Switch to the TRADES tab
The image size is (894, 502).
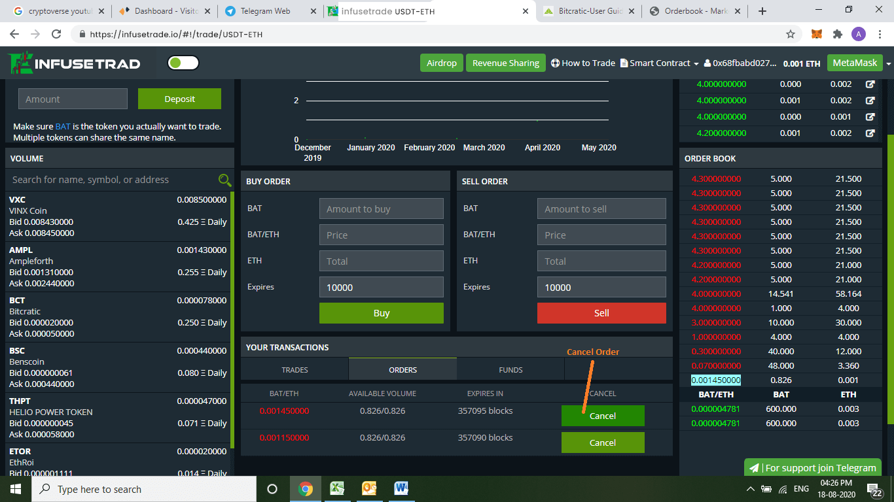click(295, 369)
